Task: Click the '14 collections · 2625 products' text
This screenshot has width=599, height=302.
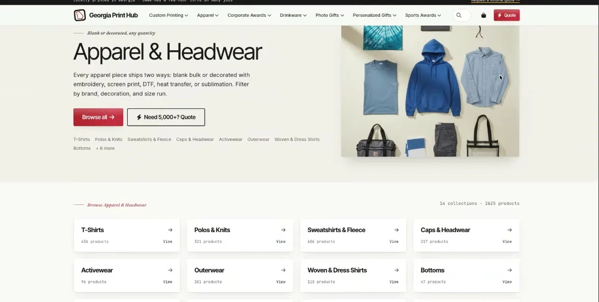Action: (480, 203)
